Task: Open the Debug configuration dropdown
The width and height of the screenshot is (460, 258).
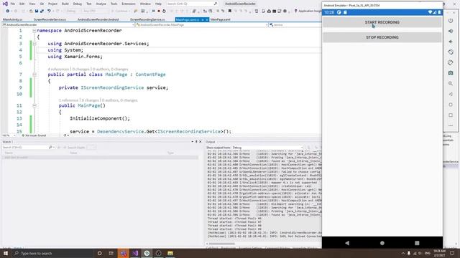Action: [x=73, y=11]
